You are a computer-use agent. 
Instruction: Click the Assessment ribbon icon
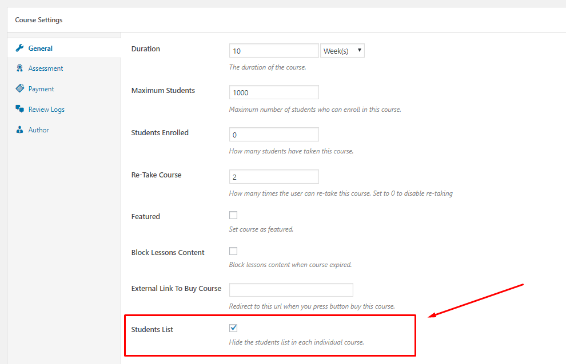pyautogui.click(x=19, y=68)
